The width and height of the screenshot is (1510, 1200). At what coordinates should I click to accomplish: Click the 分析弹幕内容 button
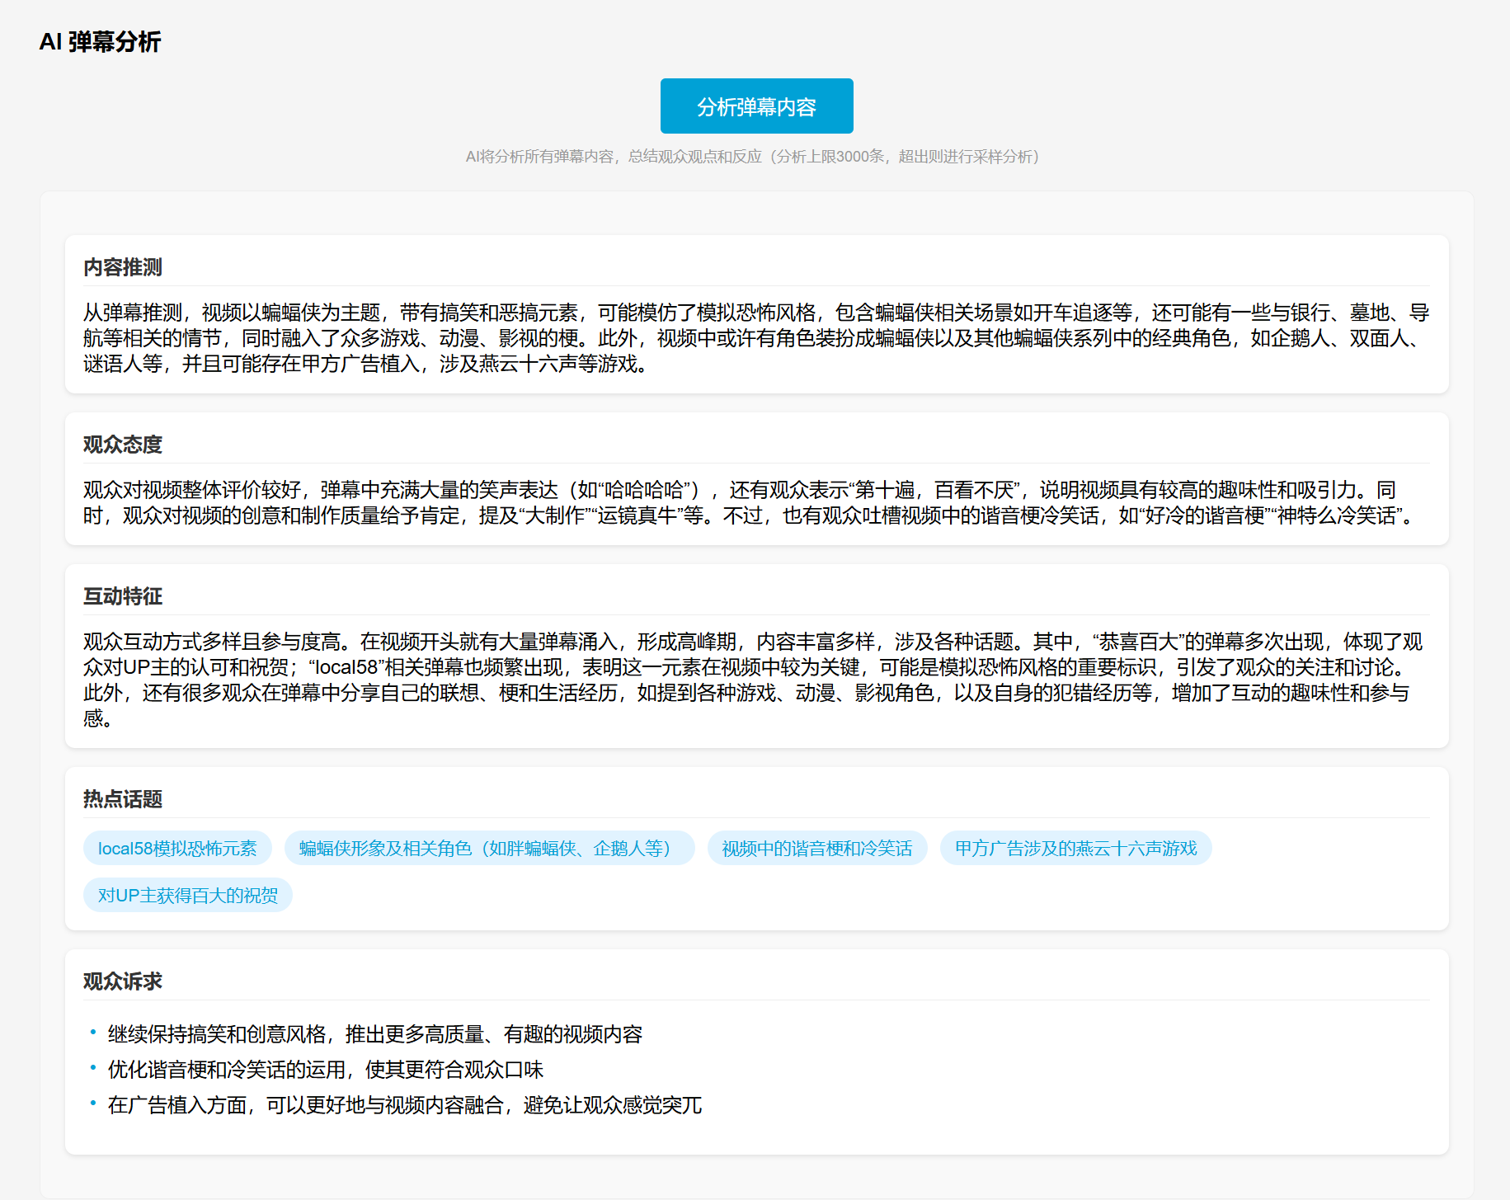pyautogui.click(x=756, y=106)
